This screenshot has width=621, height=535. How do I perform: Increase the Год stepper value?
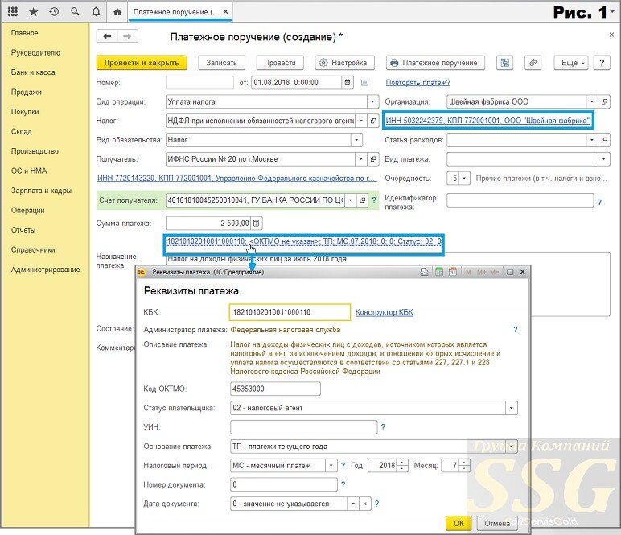(x=402, y=462)
